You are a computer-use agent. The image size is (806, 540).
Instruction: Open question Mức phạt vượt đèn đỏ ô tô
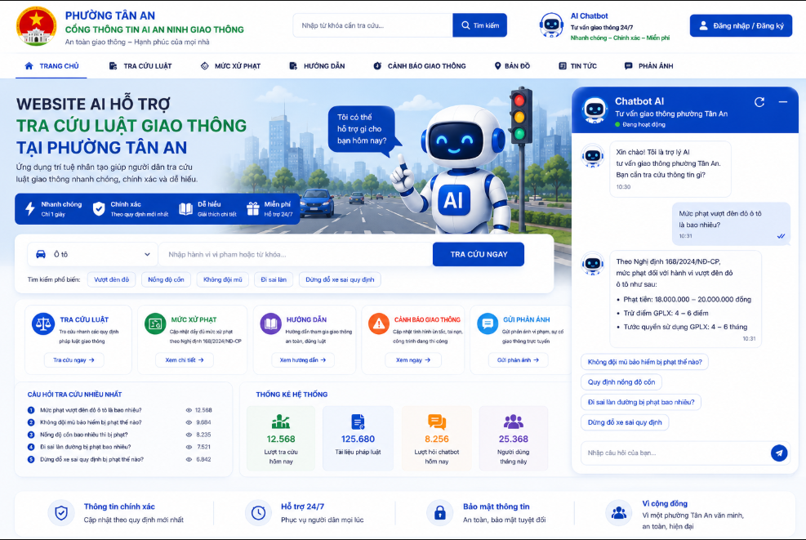coord(91,410)
